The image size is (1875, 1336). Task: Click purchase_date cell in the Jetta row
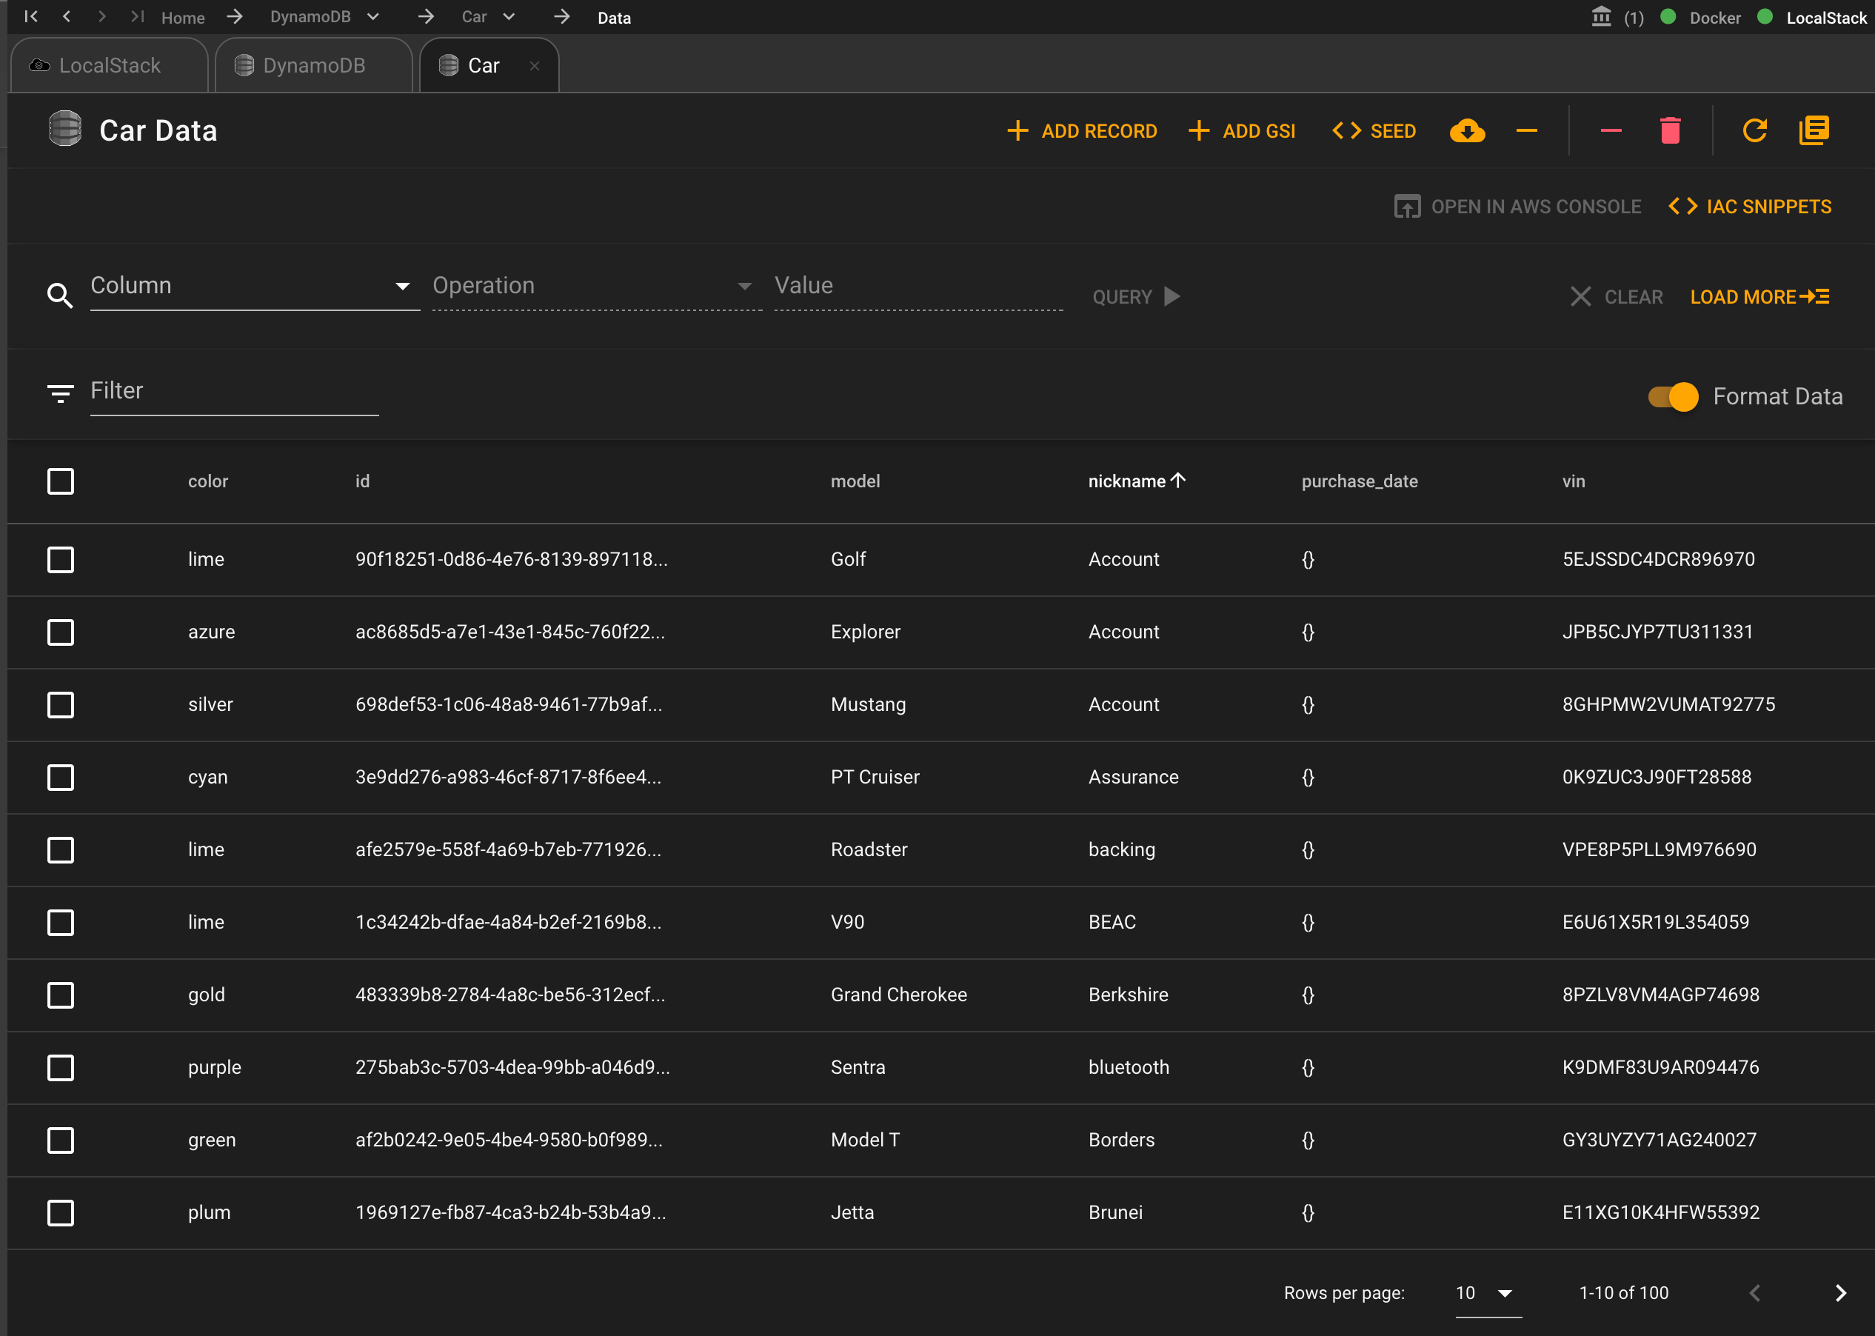[1308, 1212]
